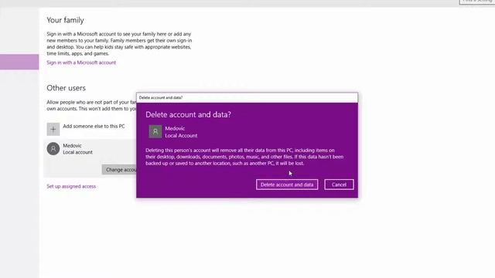This screenshot has height=278, width=495.
Task: Click the Medovic Local Account name in dialog
Action: (181, 132)
